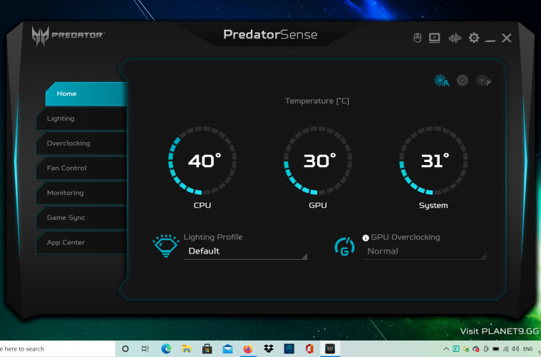This screenshot has height=357, width=541.
Task: Click PredatorSense taskbar icon
Action: (x=330, y=348)
